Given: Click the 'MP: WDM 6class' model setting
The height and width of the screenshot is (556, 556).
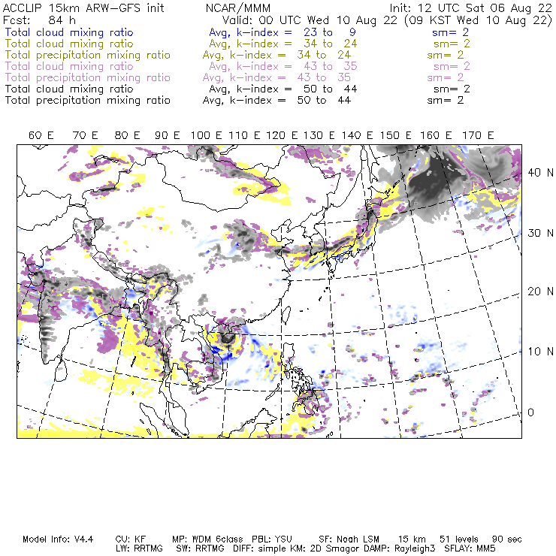Looking at the screenshot, I should [x=207, y=539].
